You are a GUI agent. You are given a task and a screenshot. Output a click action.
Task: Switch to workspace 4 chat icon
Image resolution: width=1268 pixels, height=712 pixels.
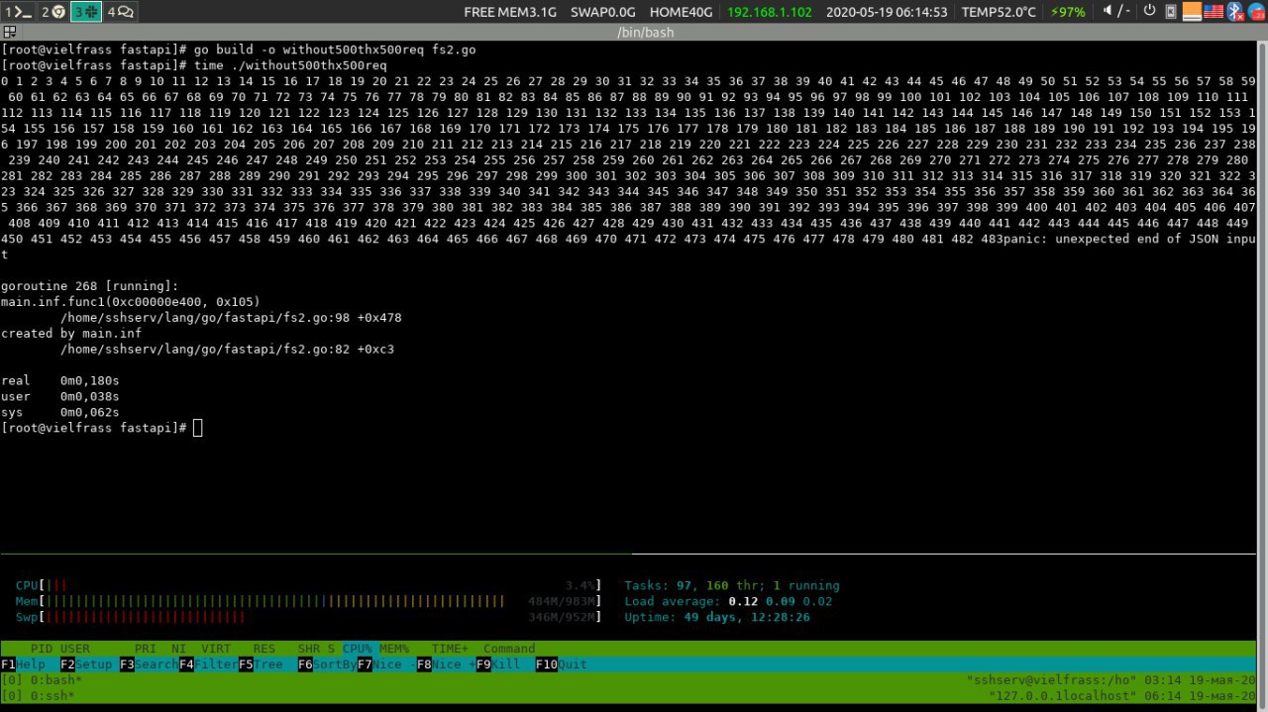pos(121,12)
